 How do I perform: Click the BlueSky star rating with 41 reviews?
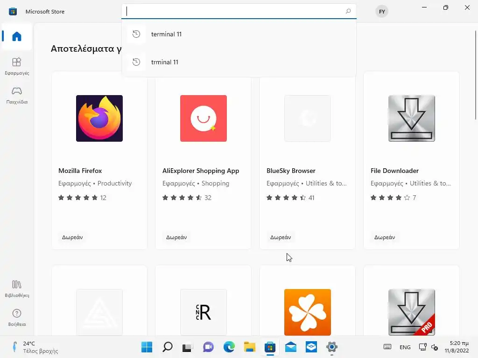[x=290, y=198]
